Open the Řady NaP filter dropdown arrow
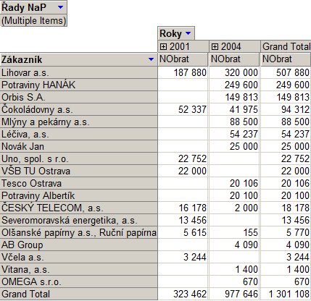This screenshot has height=301, width=311. pyautogui.click(x=60, y=7)
